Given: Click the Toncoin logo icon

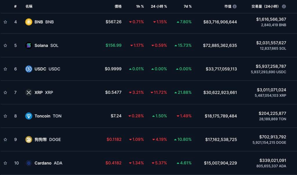Looking at the screenshot, I should (29, 116).
